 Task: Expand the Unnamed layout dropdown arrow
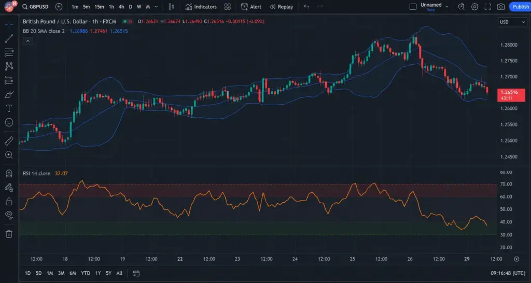pyautogui.click(x=447, y=7)
